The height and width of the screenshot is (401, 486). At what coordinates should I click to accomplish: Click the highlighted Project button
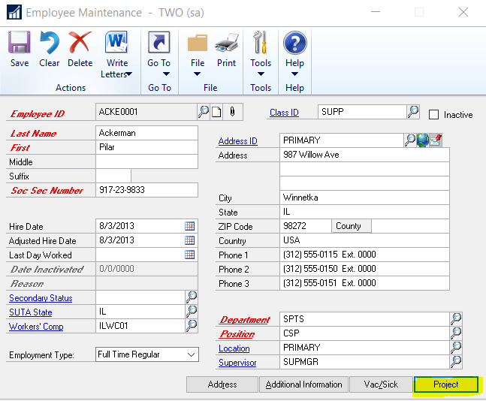click(x=446, y=384)
